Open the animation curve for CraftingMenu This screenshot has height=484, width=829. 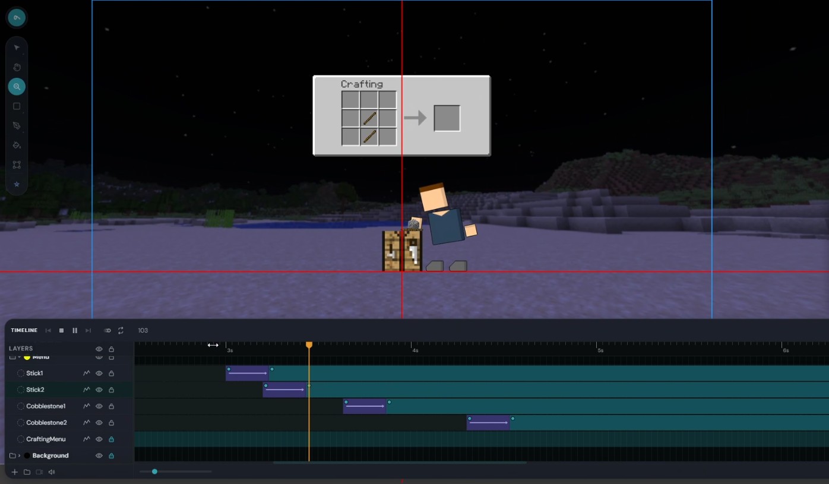tap(87, 439)
